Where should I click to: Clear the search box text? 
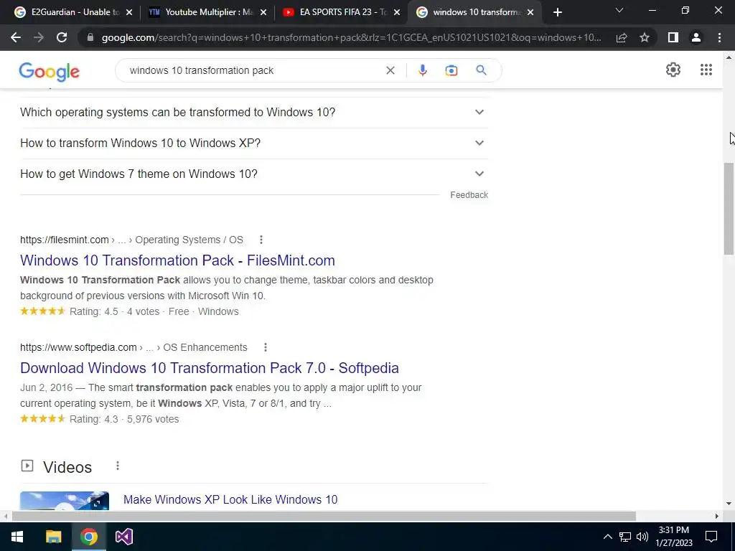(390, 70)
